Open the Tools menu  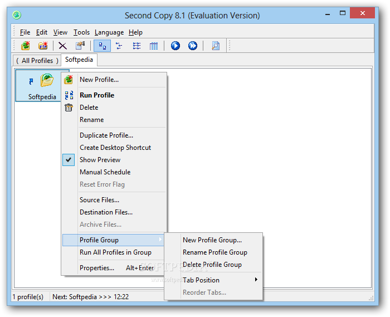tap(81, 32)
